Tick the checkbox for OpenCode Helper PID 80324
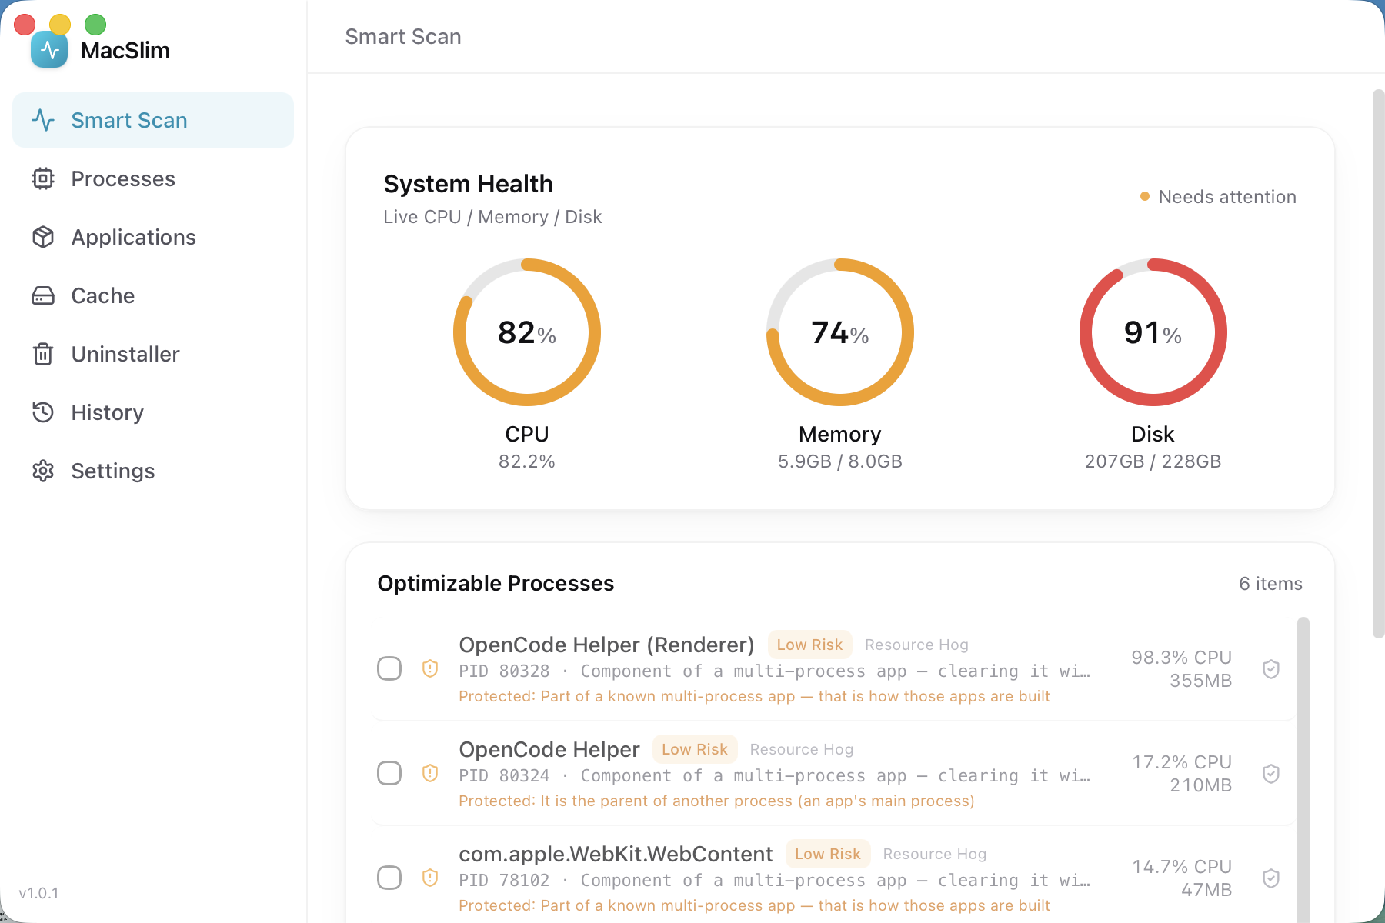The image size is (1385, 923). tap(389, 773)
